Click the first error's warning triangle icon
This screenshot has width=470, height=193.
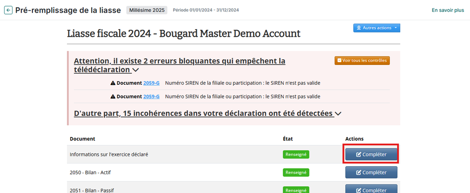point(113,83)
